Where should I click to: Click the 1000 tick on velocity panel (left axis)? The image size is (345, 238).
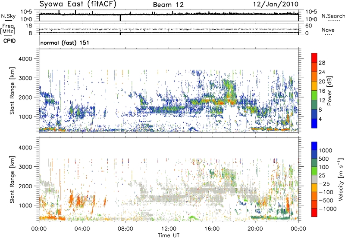pyautogui.click(x=25, y=205)
